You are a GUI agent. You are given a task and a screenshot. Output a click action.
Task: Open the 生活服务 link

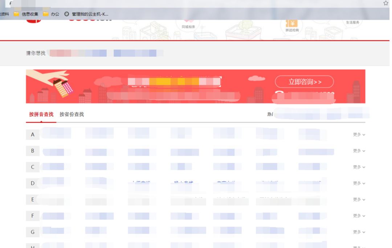pos(352,22)
